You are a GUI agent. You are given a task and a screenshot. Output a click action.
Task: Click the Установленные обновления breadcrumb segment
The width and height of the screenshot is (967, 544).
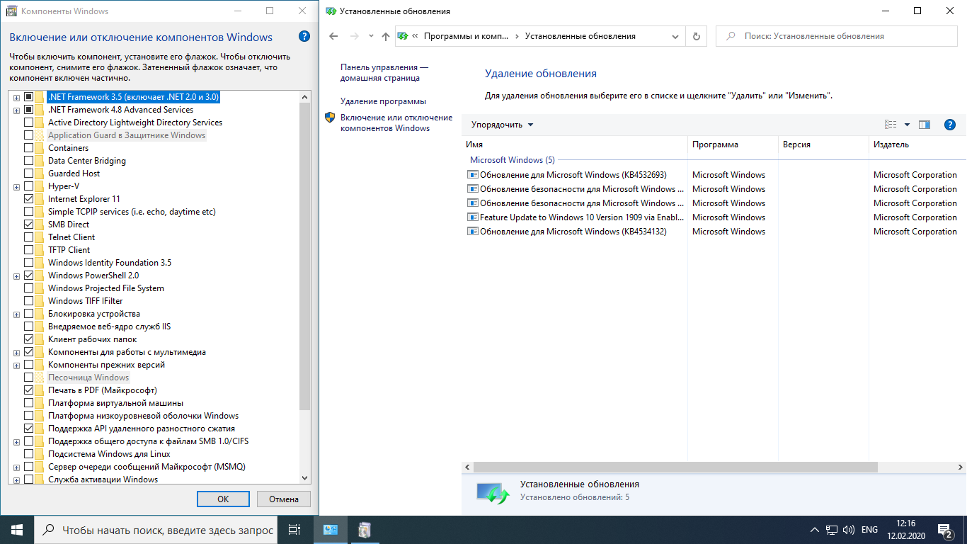tap(580, 36)
